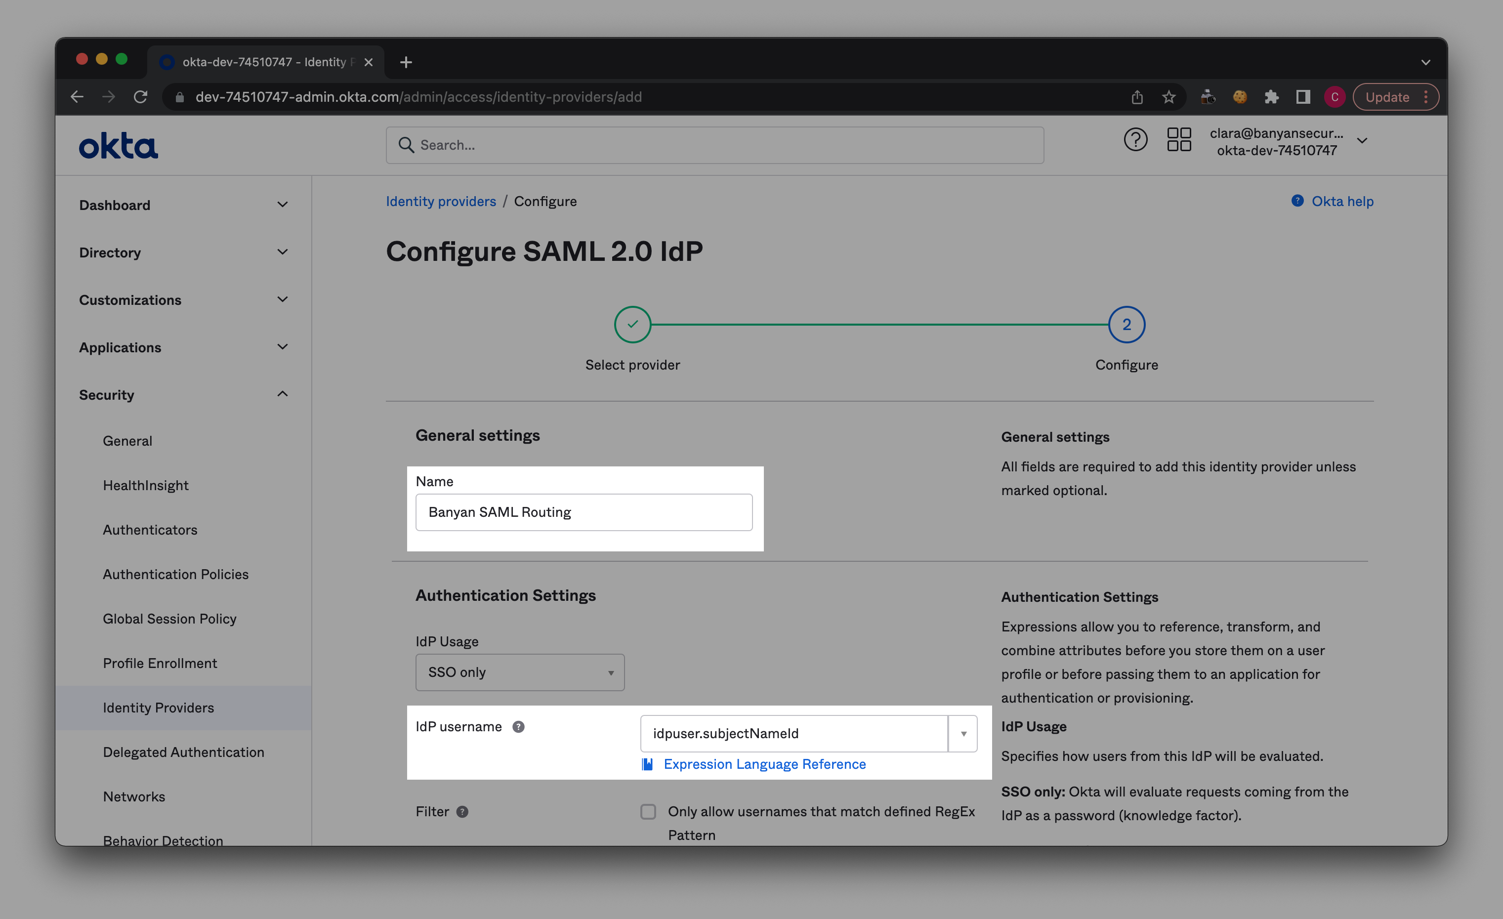This screenshot has width=1503, height=919.
Task: Click the okta logo
Action: tap(119, 146)
